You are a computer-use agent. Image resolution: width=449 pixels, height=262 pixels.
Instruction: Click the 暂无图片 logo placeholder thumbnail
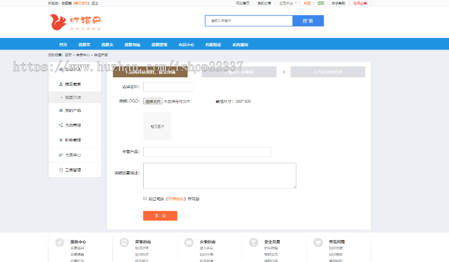(157, 126)
